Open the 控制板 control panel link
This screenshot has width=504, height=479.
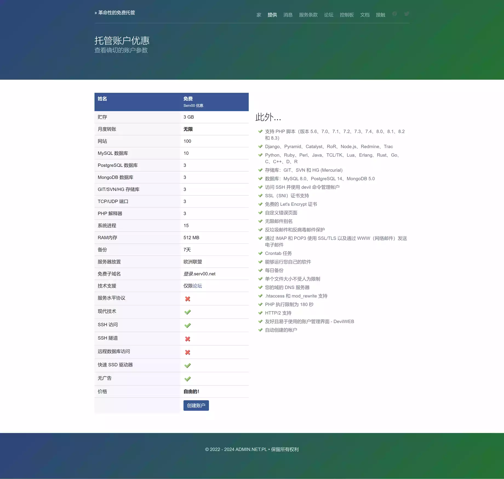(347, 15)
